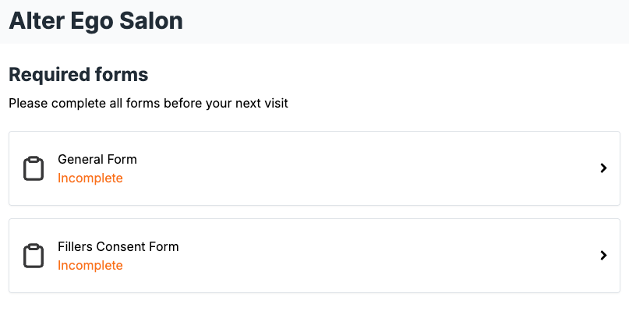Click the right arrow icon in the General Form card
Viewport: 629px width, 311px height.
click(603, 168)
